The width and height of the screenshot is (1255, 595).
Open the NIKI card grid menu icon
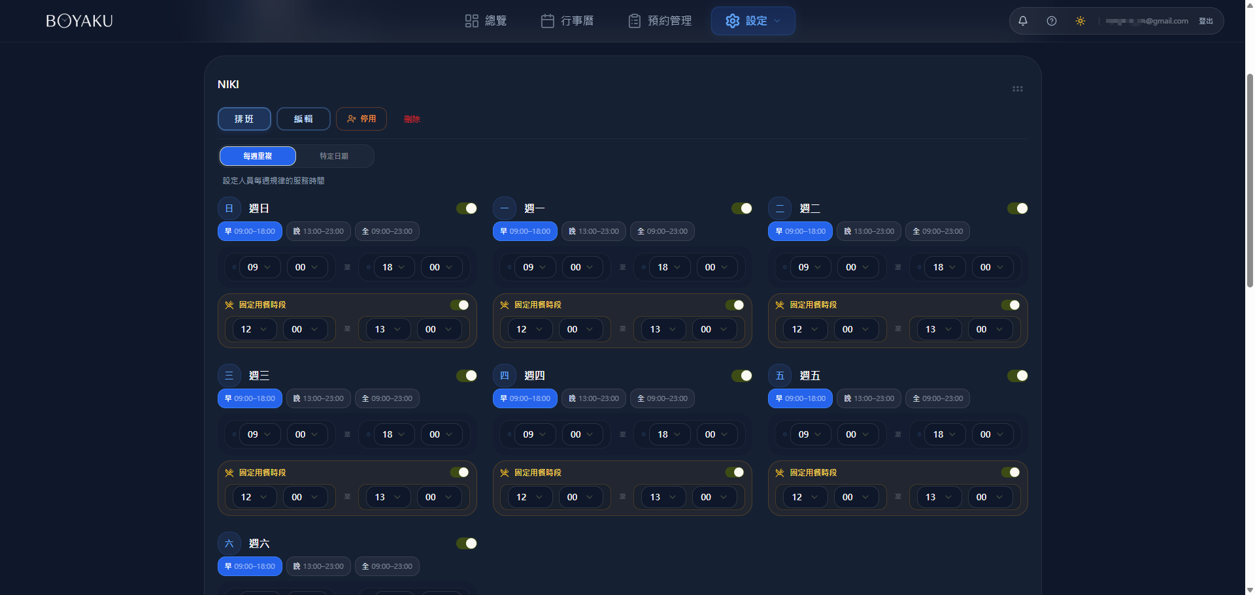[1018, 89]
